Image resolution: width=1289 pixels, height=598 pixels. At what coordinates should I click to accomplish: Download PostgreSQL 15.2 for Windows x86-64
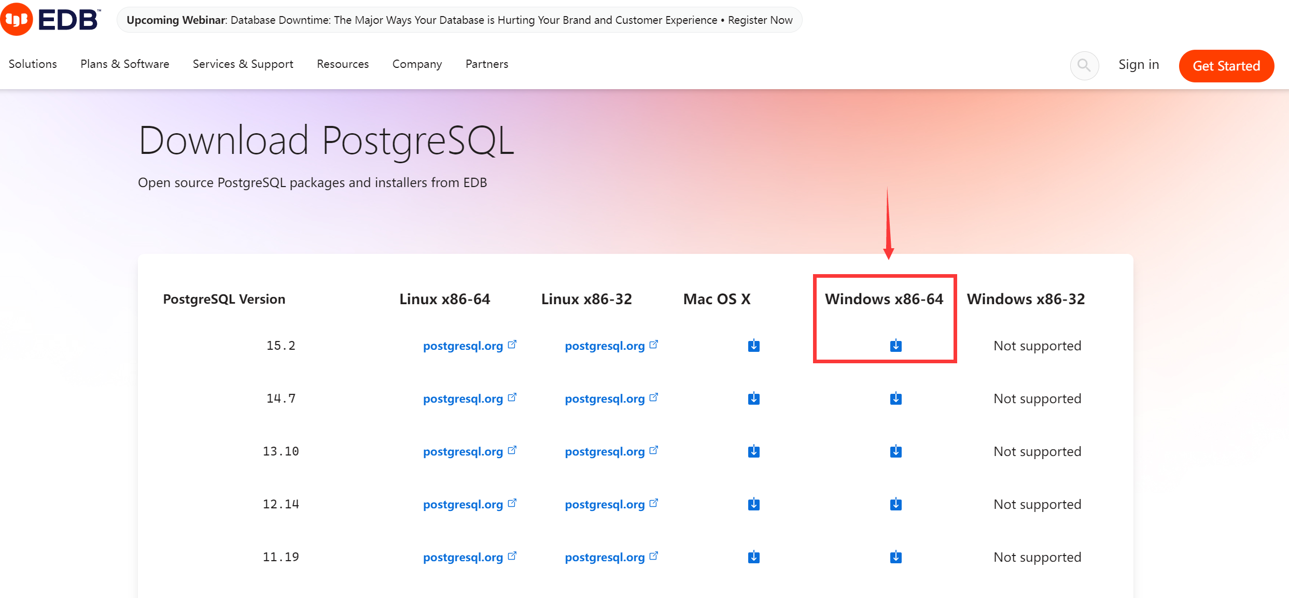click(895, 346)
